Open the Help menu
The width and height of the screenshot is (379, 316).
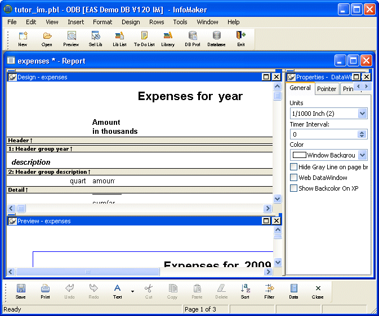[234, 22]
